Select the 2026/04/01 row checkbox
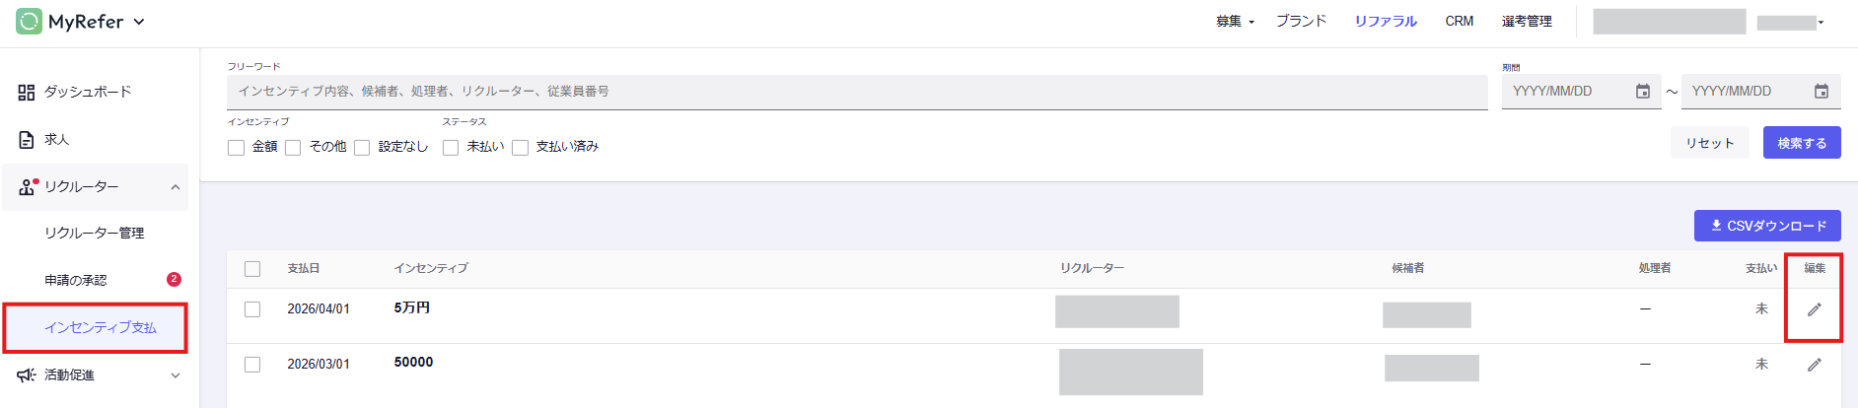The image size is (1858, 408). coord(252,309)
